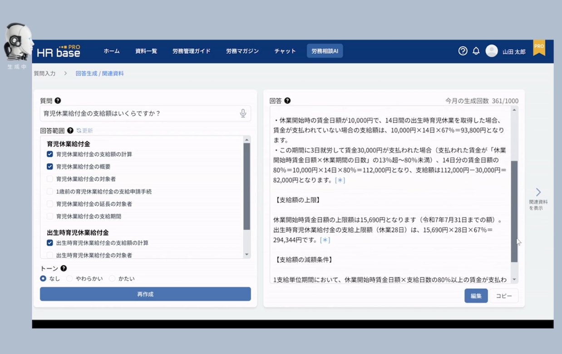Click the answer panel scrollbar thumb
Image resolution: width=562 pixels, height=354 pixels.
click(x=514, y=211)
